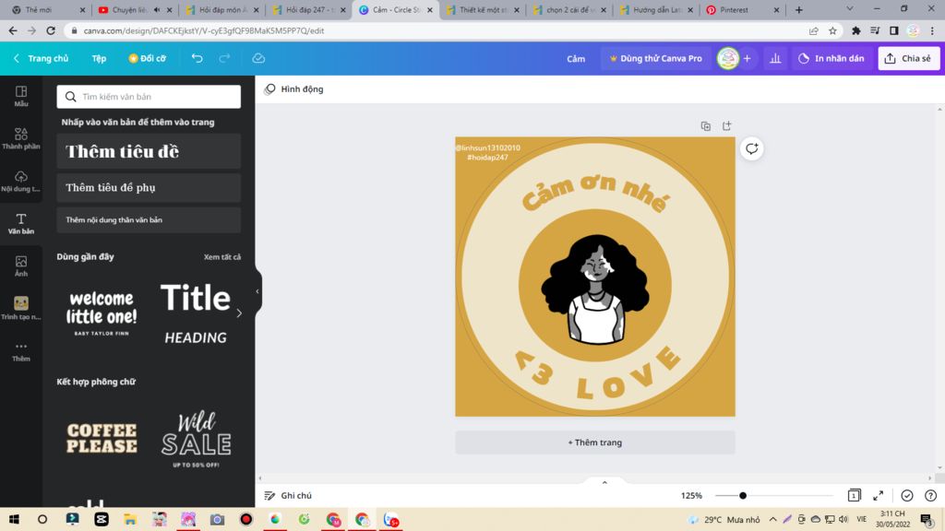Add a Thêm tiêu đề heading
The height and width of the screenshot is (531, 945).
[x=149, y=151]
